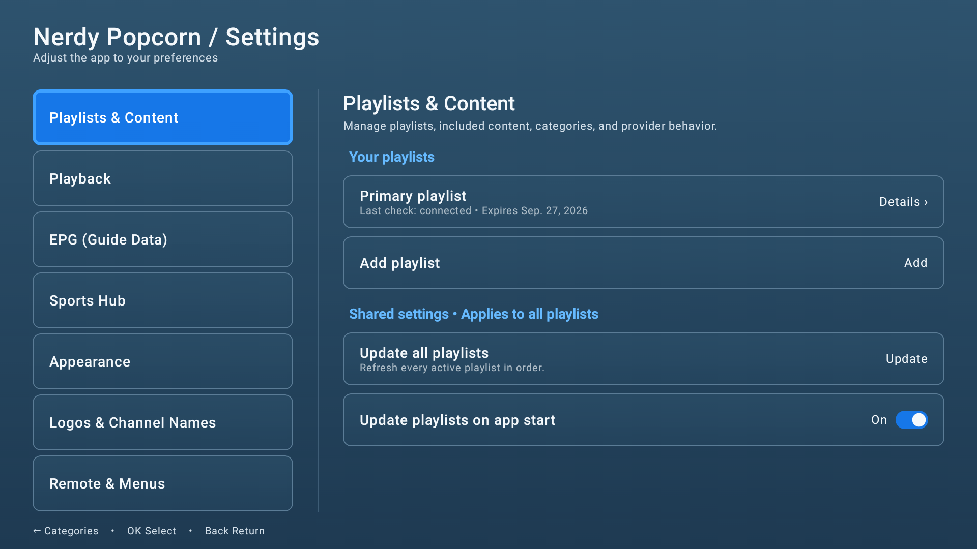Open Logos & Channel Names settings
The height and width of the screenshot is (549, 977).
point(163,422)
